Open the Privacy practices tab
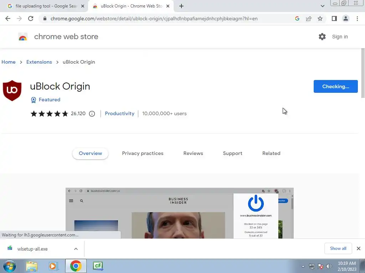Image resolution: width=365 pixels, height=273 pixels. pos(143,153)
